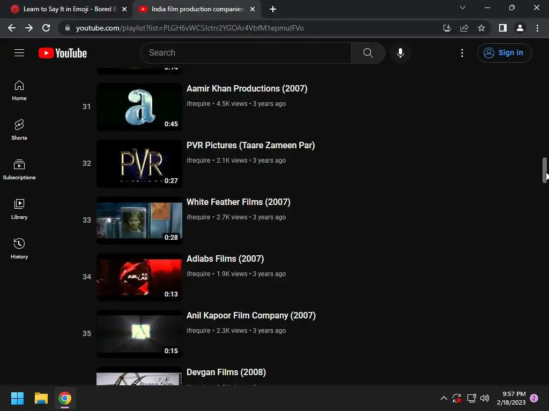Focus the YouTube Search field
Screen dimensions: 549x411
tap(246, 53)
